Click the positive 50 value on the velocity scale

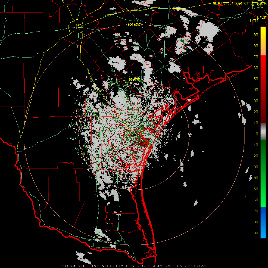click(256, 79)
